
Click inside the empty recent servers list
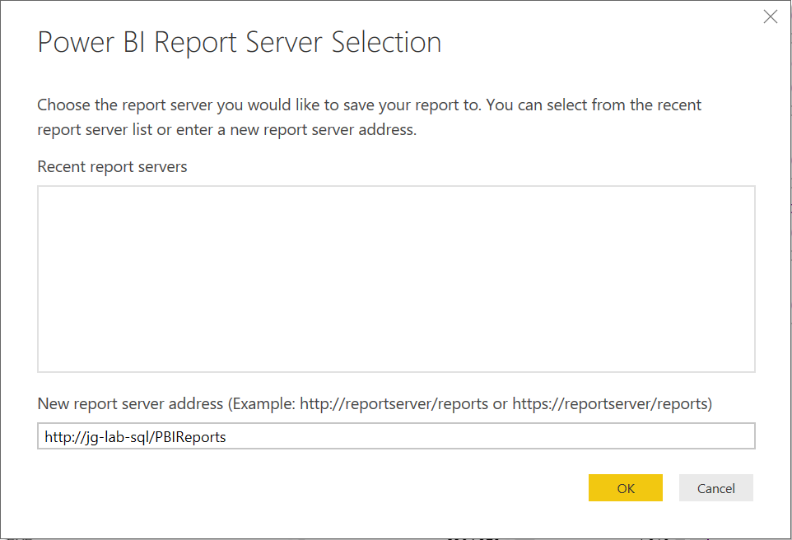[396, 279]
